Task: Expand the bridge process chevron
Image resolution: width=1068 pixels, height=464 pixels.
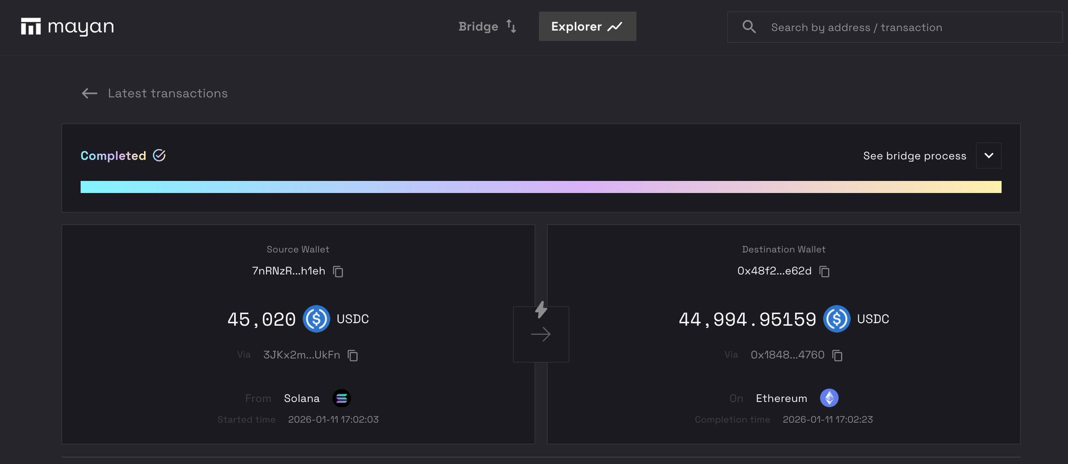Action: pos(989,155)
